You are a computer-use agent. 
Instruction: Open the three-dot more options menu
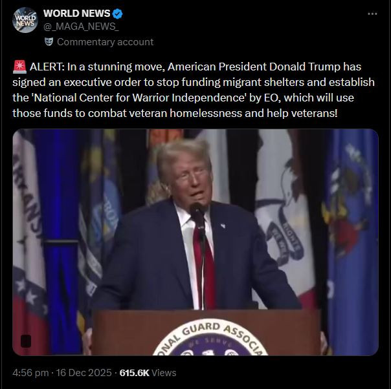[x=372, y=14]
